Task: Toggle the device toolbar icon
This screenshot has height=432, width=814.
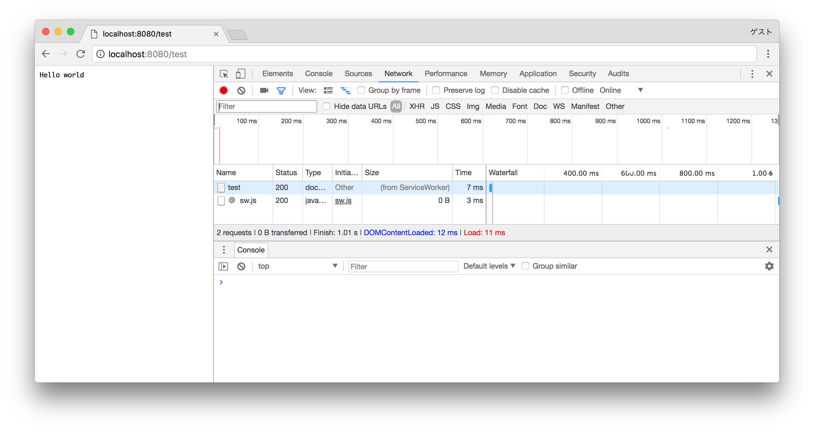Action: point(240,74)
